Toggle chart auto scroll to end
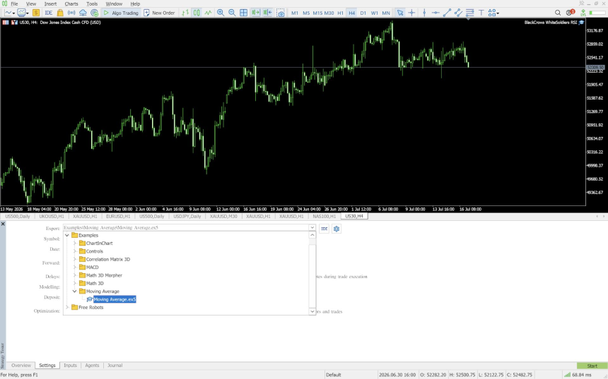 (x=255, y=13)
